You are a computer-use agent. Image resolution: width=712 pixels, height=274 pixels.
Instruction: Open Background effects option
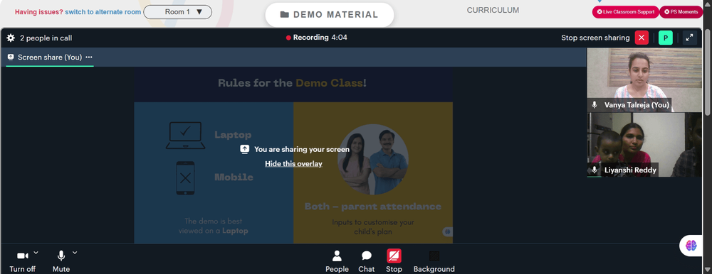pos(434,261)
